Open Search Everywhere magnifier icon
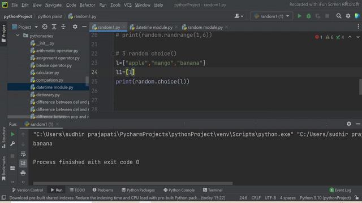 coord(339,16)
